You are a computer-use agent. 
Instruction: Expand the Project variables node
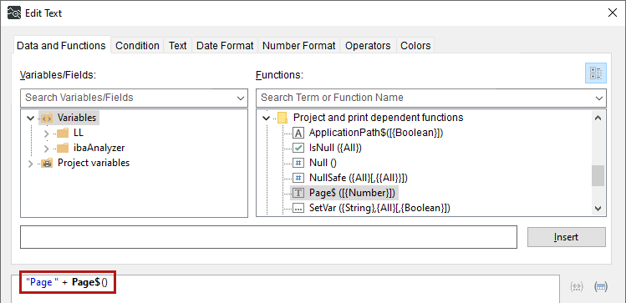click(30, 163)
